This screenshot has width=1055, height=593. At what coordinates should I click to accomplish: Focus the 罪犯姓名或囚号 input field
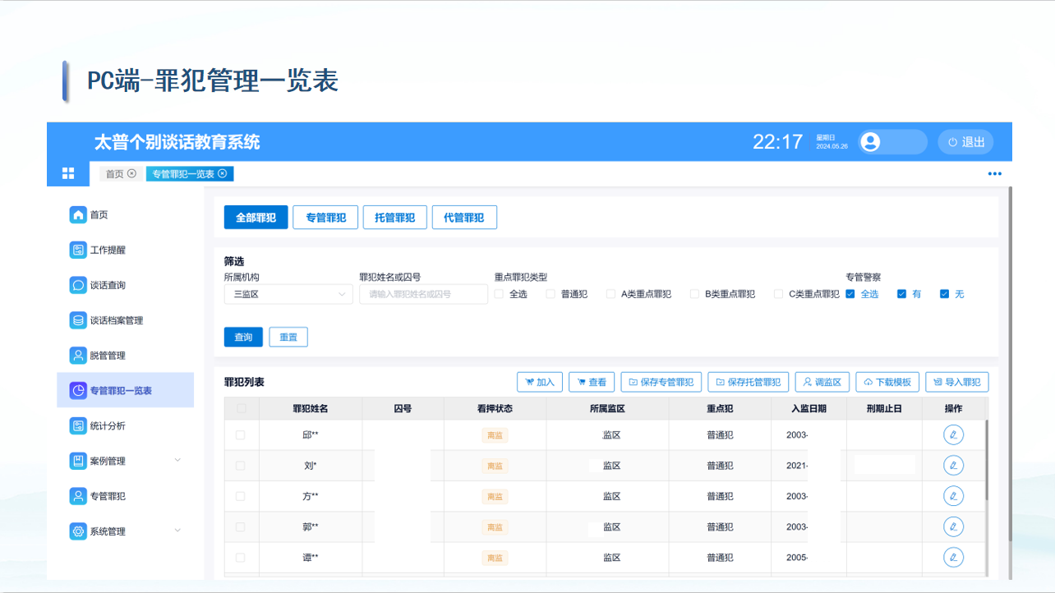pos(423,294)
